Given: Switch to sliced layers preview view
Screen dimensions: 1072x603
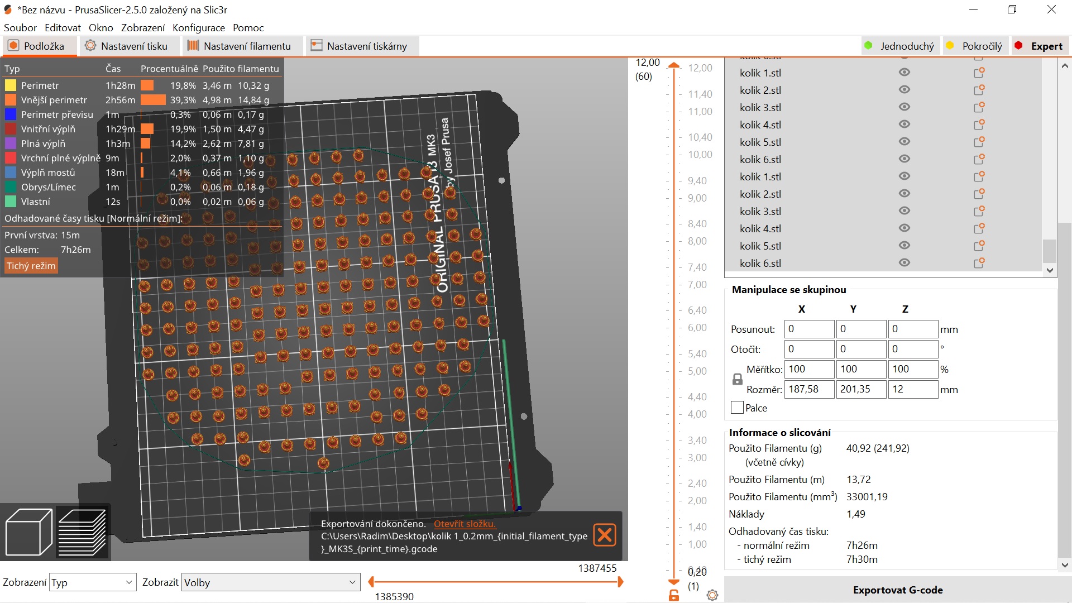Looking at the screenshot, I should click(x=83, y=531).
